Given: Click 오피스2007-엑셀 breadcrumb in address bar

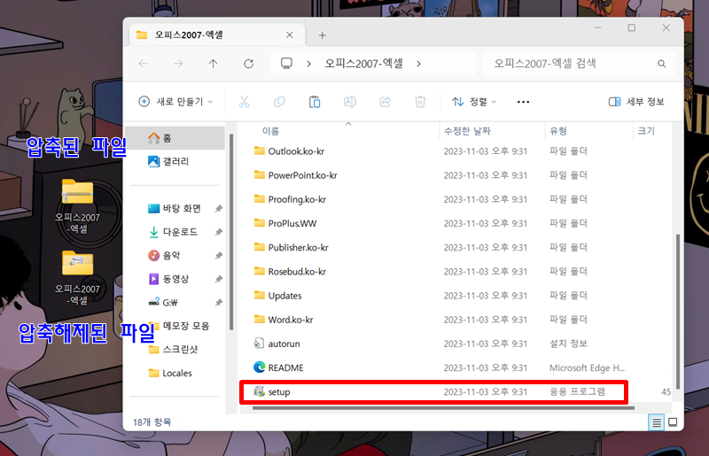Looking at the screenshot, I should click(363, 63).
